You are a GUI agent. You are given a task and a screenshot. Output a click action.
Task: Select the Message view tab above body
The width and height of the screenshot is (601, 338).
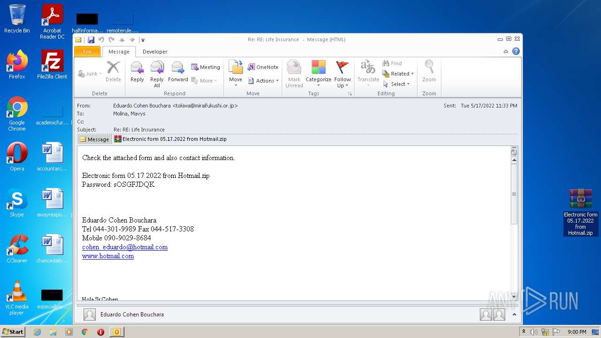point(94,139)
